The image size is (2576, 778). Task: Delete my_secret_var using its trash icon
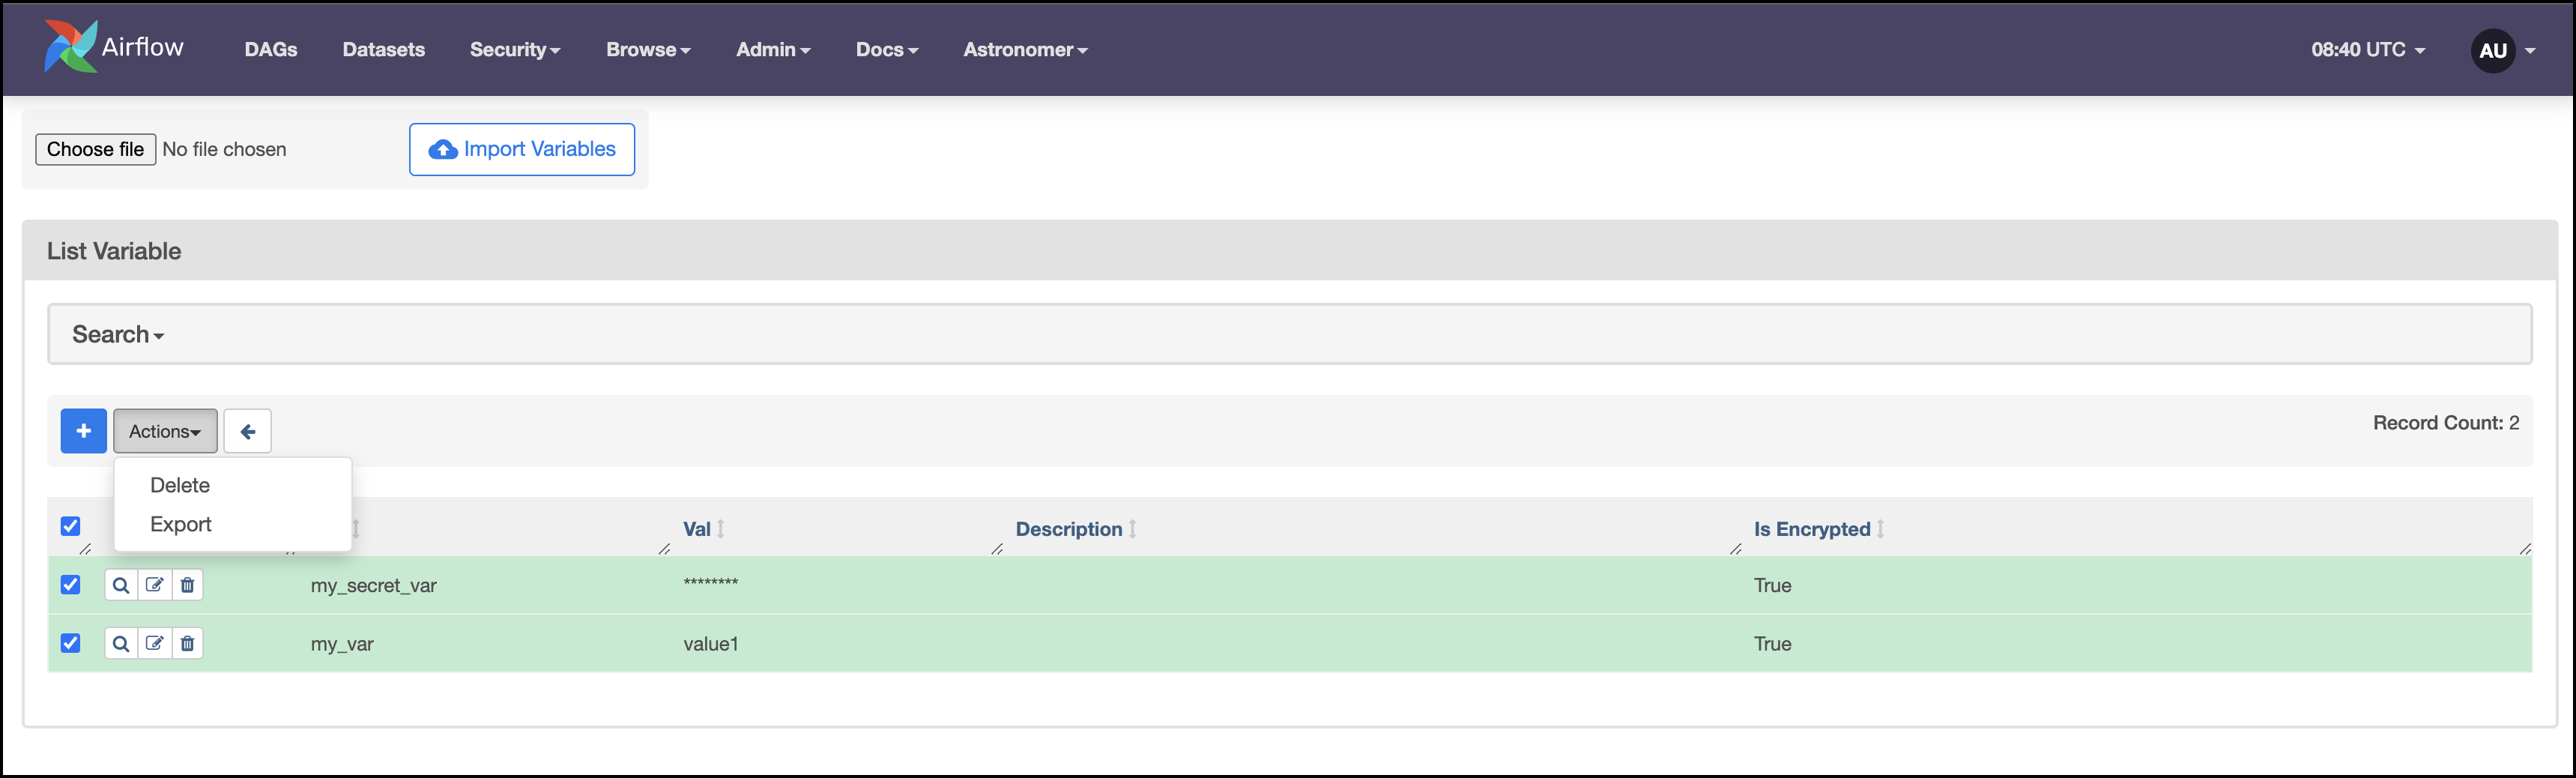point(187,584)
